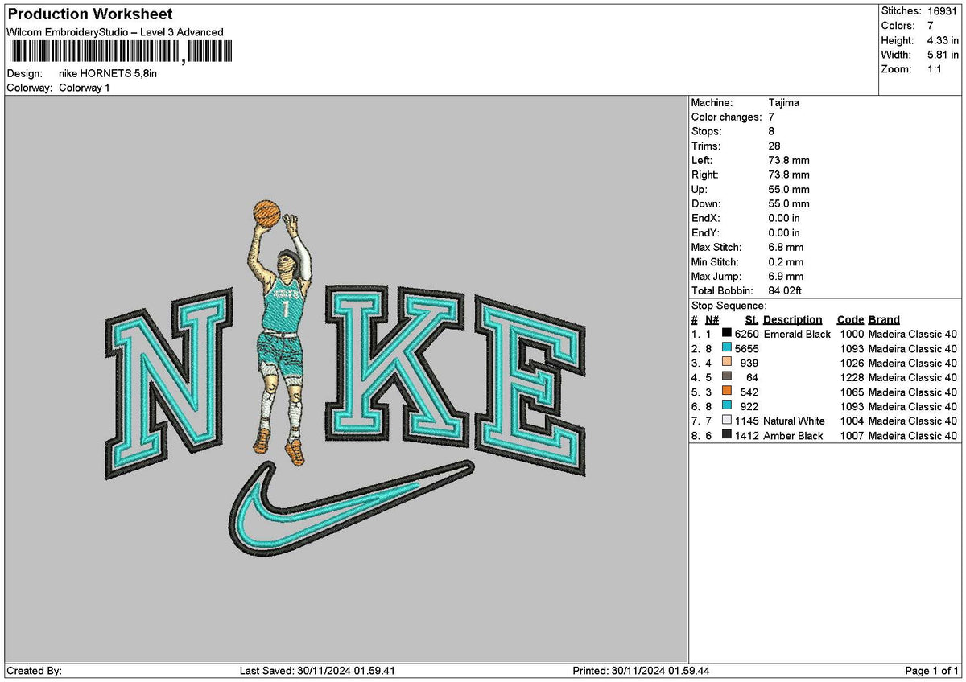966x682 pixels.
Task: Click stitch count "1412" in stop sequence
Action: point(747,435)
